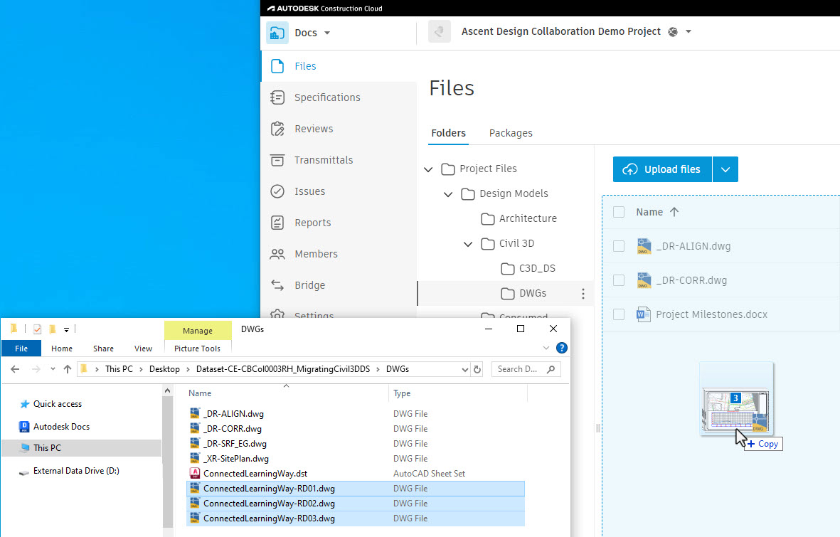
Task: Open File Explorer help icon
Action: click(561, 348)
